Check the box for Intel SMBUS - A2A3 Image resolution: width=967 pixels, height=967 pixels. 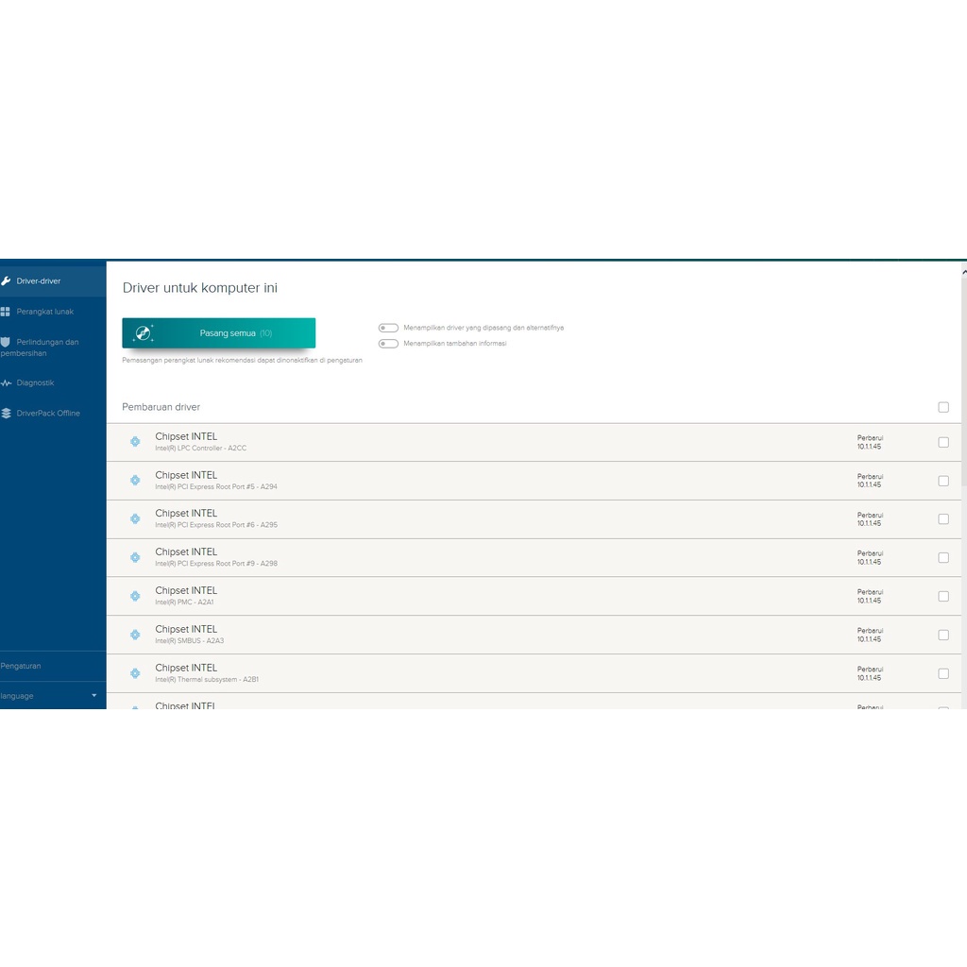943,636
